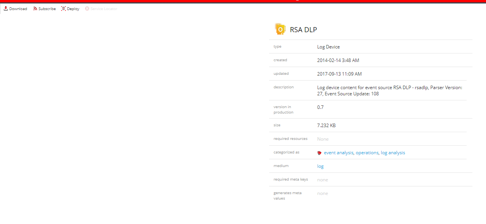The height and width of the screenshot is (224, 486).
Task: Click the Service Locator label
Action: click(x=104, y=9)
